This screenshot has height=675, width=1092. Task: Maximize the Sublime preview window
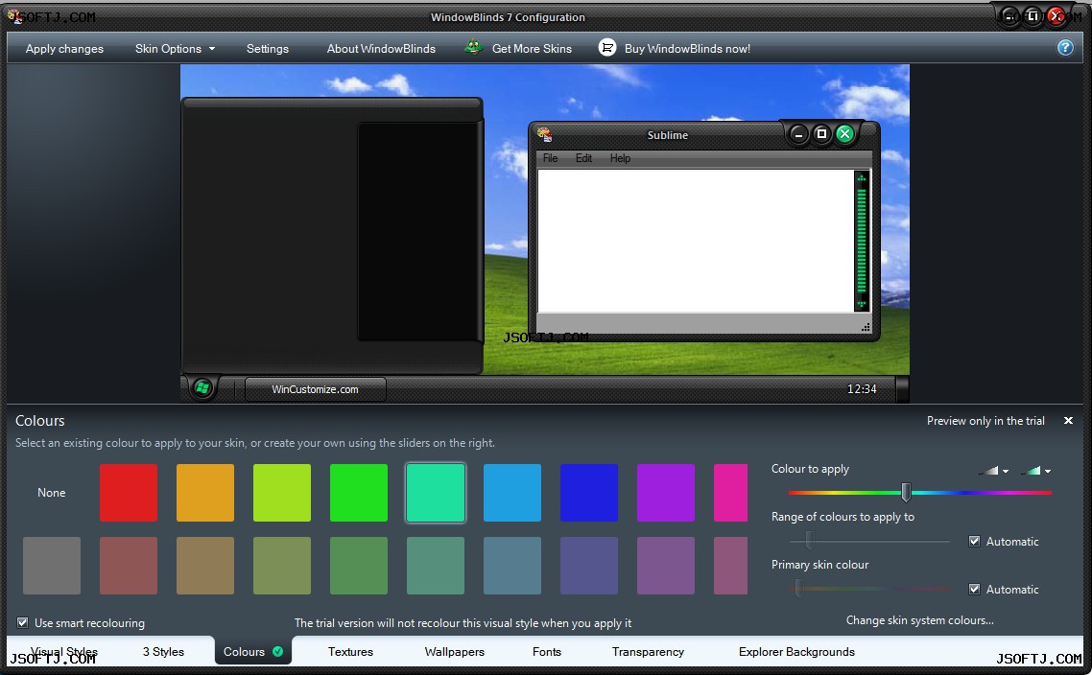[x=821, y=133]
